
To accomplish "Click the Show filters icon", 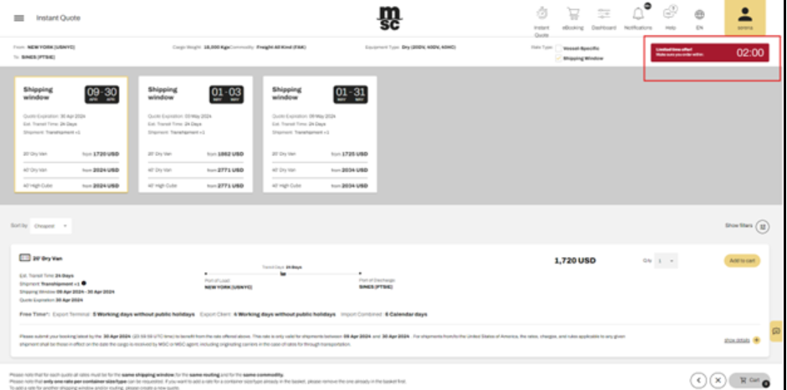I will click(x=763, y=226).
